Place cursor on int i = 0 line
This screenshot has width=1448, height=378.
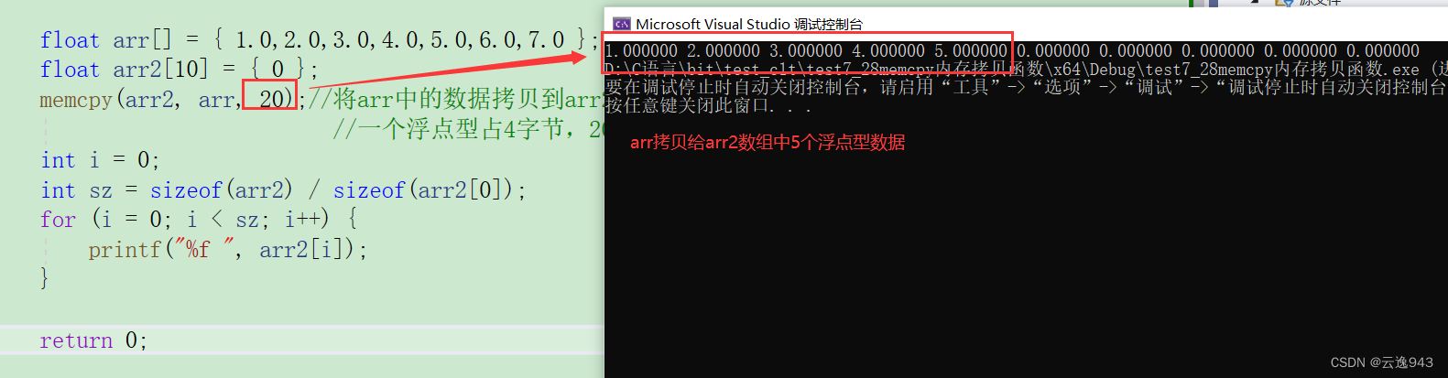[x=100, y=160]
